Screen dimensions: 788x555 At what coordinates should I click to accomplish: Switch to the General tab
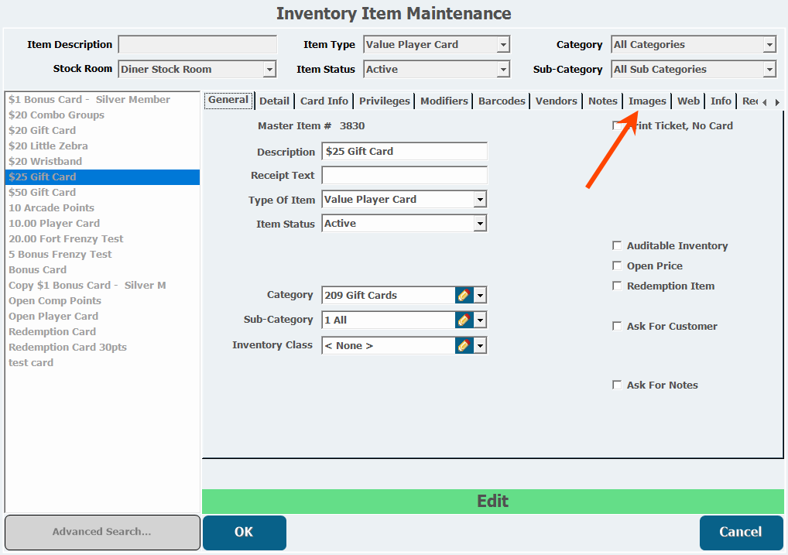click(x=228, y=100)
